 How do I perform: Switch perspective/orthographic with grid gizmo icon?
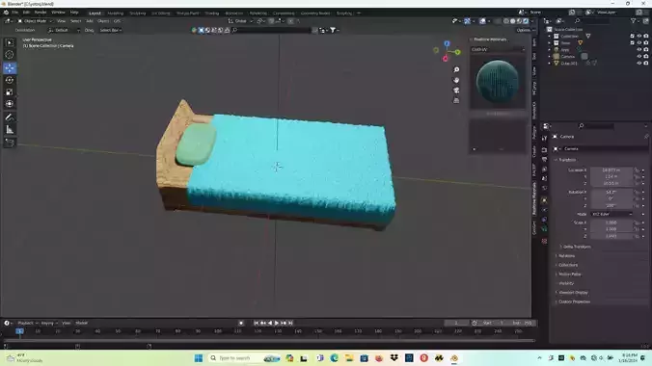(x=456, y=100)
